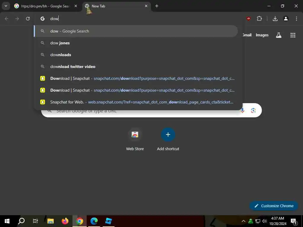
Task: Close the Google Search tab
Action: 76,6
